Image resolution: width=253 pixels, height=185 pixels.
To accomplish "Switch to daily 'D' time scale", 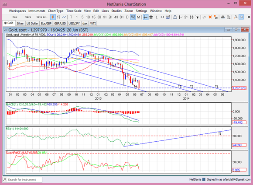I will click(127, 17).
